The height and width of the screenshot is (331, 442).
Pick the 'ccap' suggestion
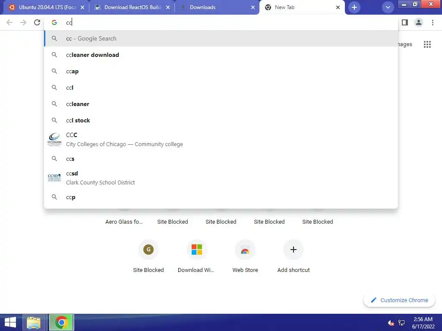pyautogui.click(x=221, y=71)
